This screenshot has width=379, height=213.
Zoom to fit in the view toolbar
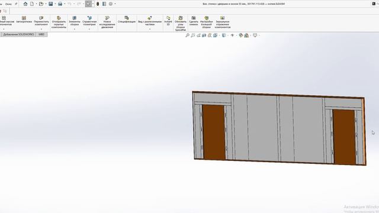tap(187, 35)
